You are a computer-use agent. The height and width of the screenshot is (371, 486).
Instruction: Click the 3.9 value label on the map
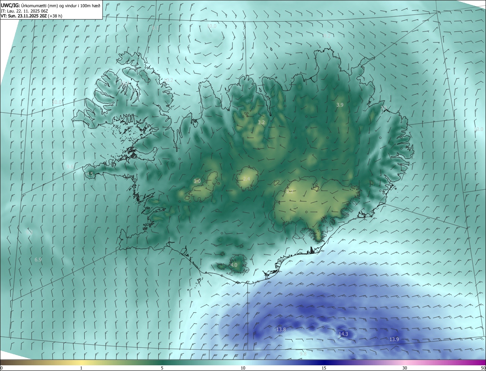(340, 105)
